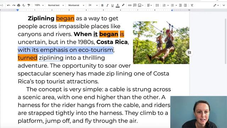Viewport: 227px width, 128px height.
Task: Toggle underline formatting
Action: (x=112, y=5)
